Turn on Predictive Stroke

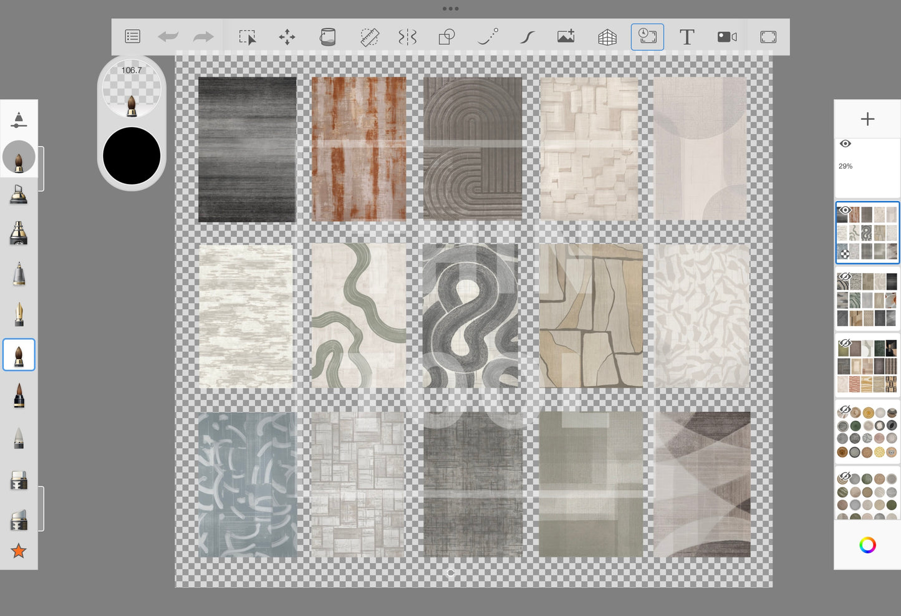488,37
